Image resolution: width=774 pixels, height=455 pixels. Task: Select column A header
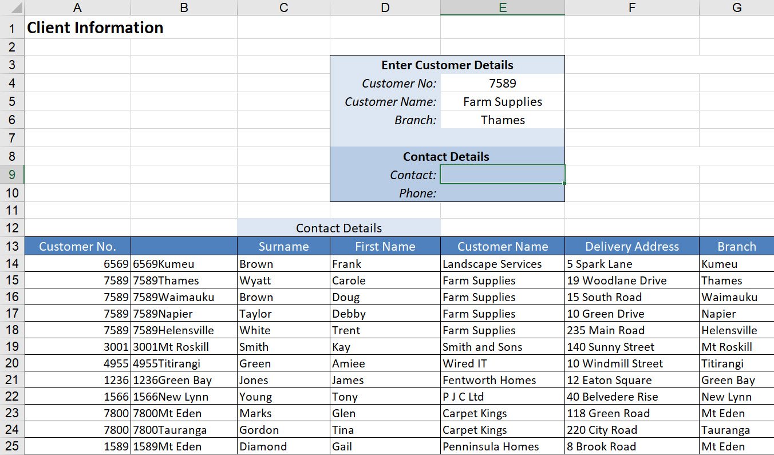(x=77, y=7)
